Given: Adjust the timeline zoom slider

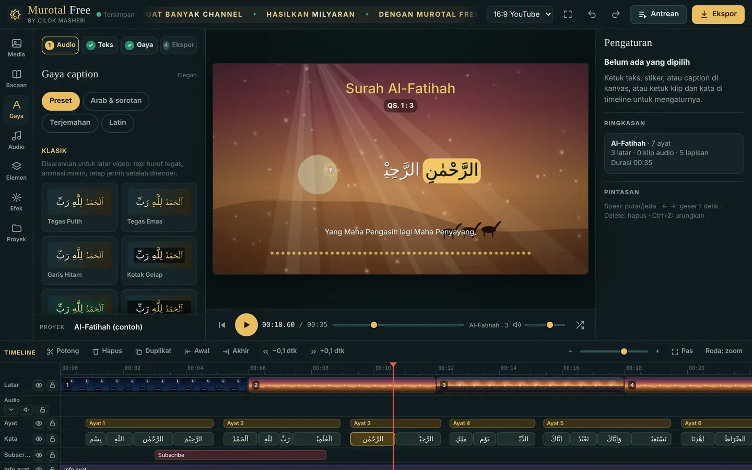Looking at the screenshot, I should 614,351.
